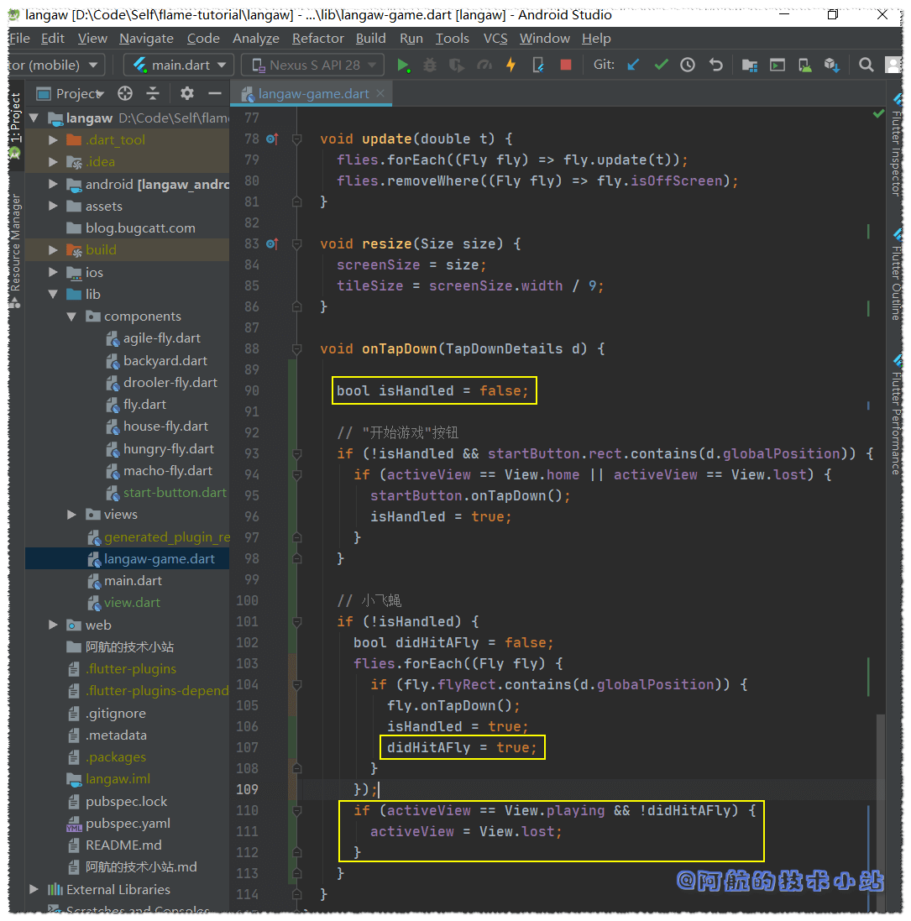Open the main.dart run configuration dropdown
The height and width of the screenshot is (921, 911).
point(179,65)
